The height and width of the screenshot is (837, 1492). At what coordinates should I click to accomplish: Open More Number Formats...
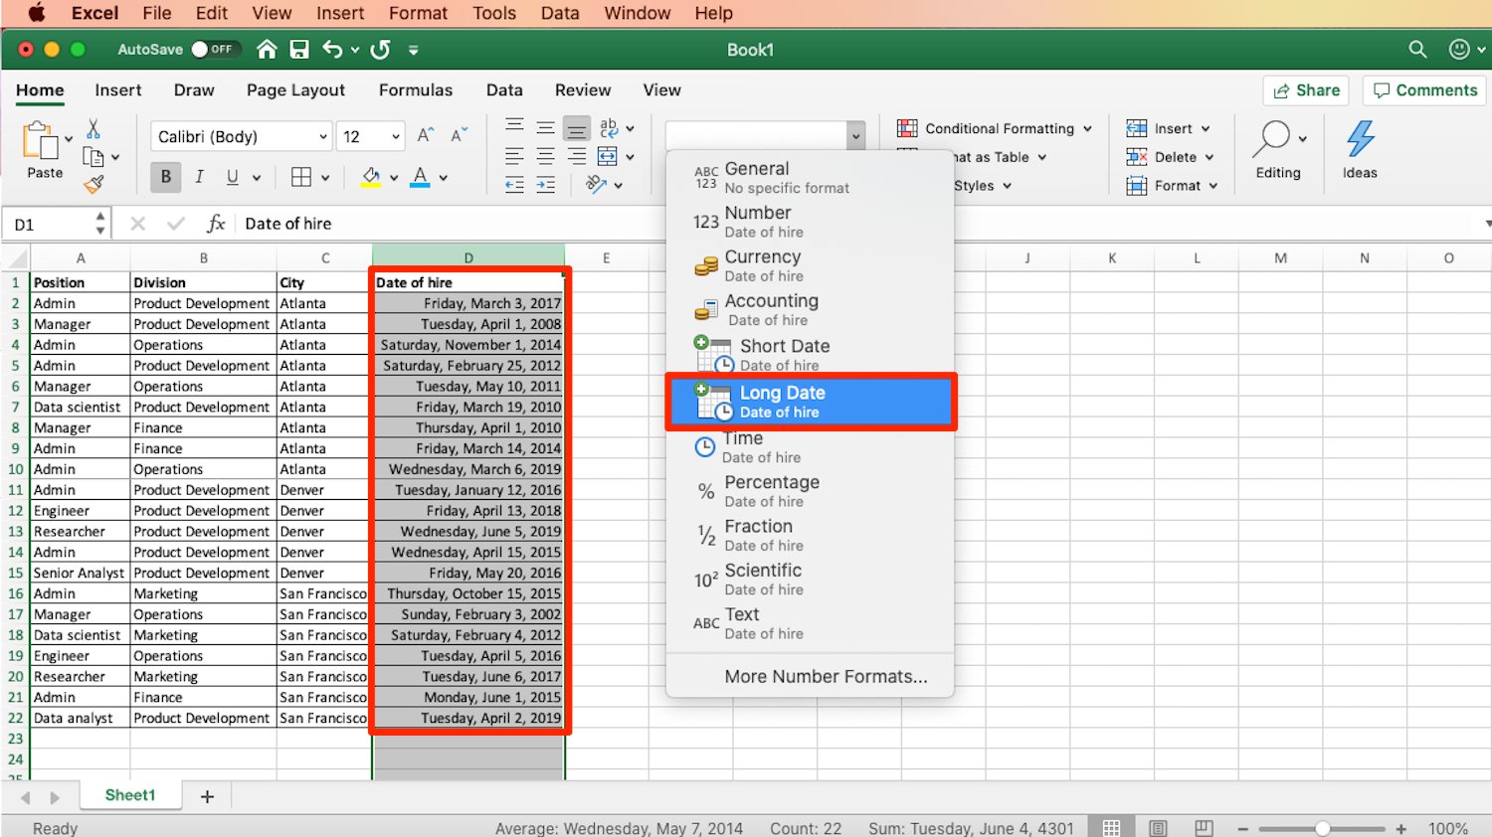pos(826,677)
